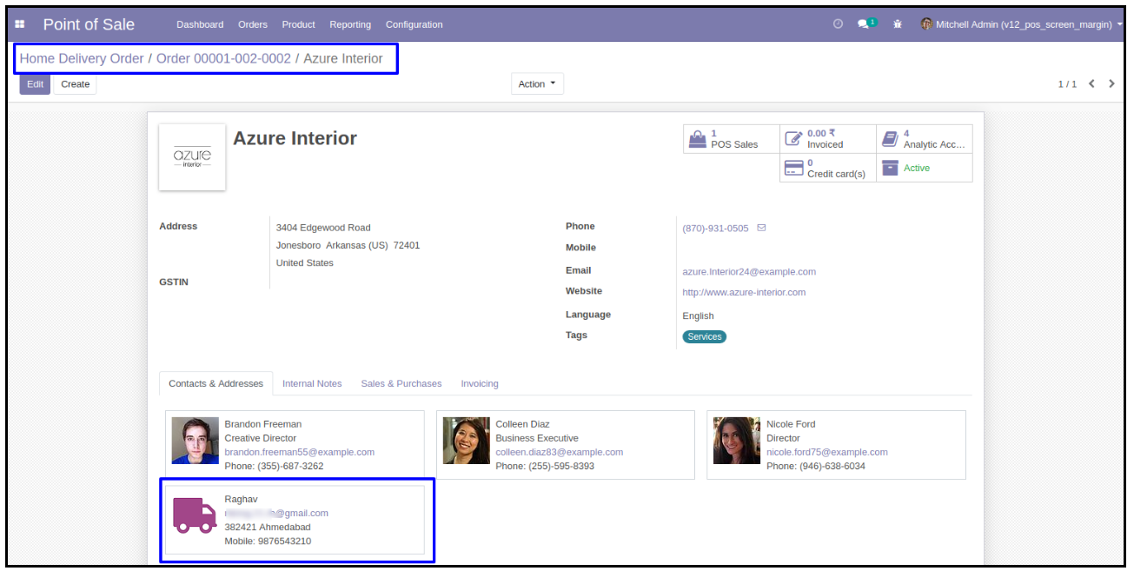The height and width of the screenshot is (571, 1134).
Task: Open the conversations chat icon
Action: pyautogui.click(x=865, y=24)
